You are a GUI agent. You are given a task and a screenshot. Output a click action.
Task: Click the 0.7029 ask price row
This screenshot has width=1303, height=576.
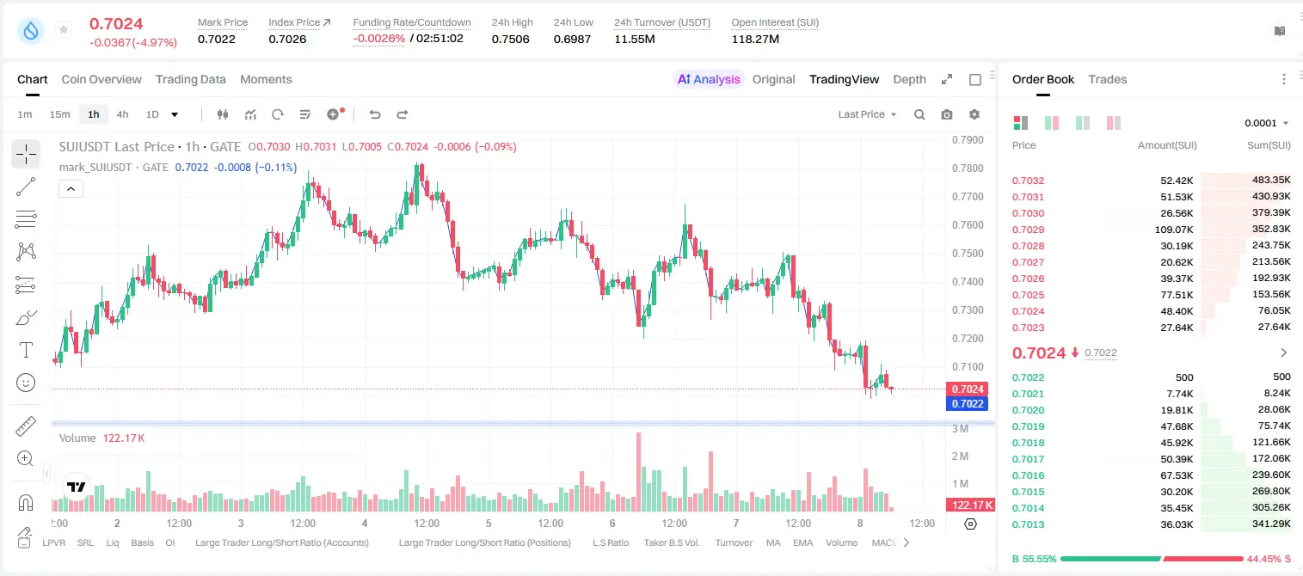[x=1152, y=230]
